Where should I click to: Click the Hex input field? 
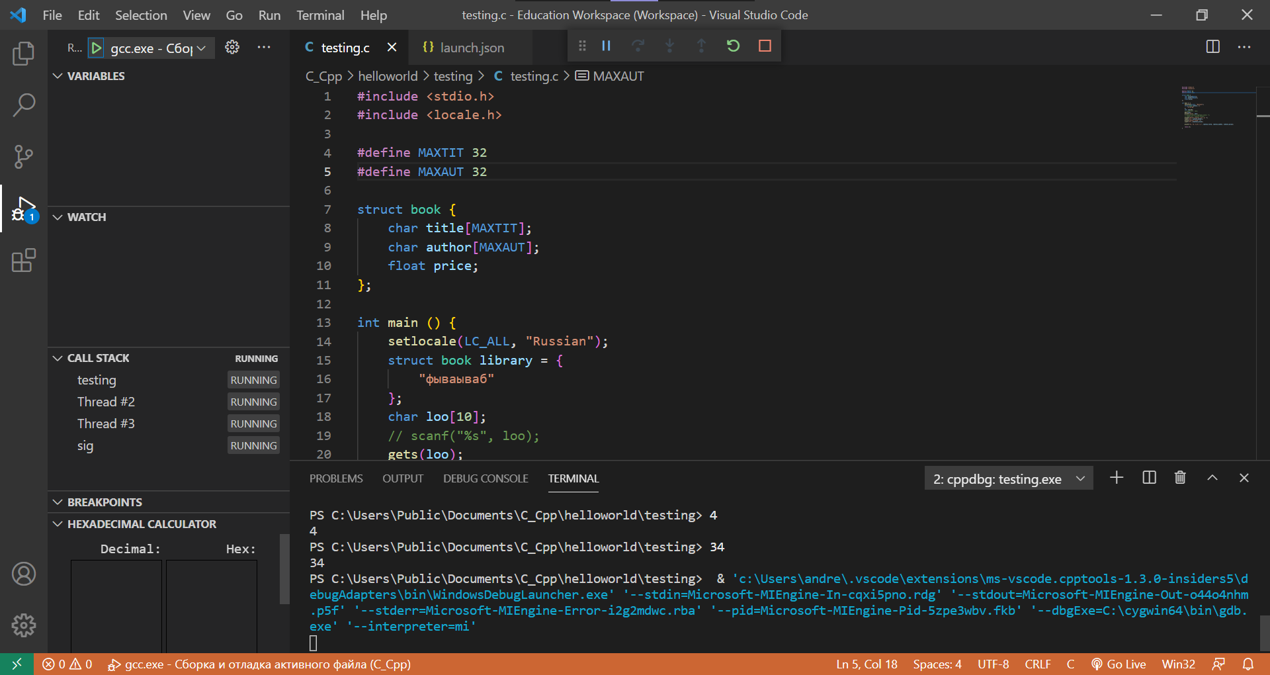coord(212,606)
